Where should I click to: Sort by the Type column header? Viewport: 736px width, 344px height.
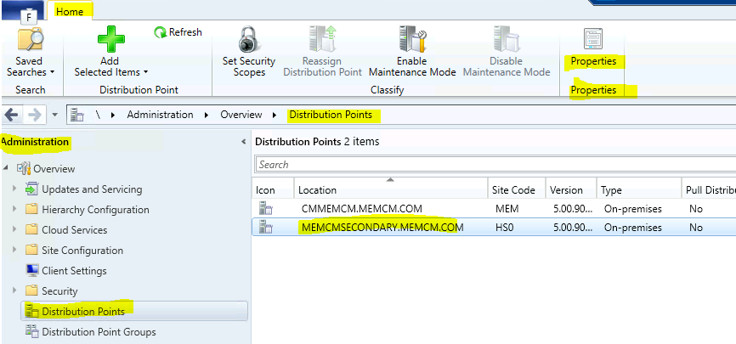tap(638, 190)
